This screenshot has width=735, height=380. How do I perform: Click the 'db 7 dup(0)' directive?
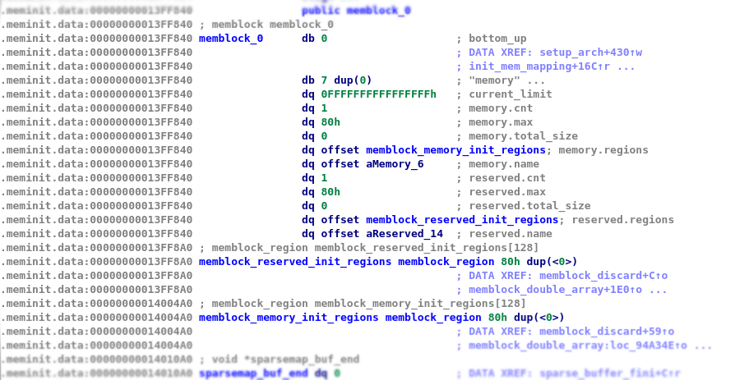(336, 80)
